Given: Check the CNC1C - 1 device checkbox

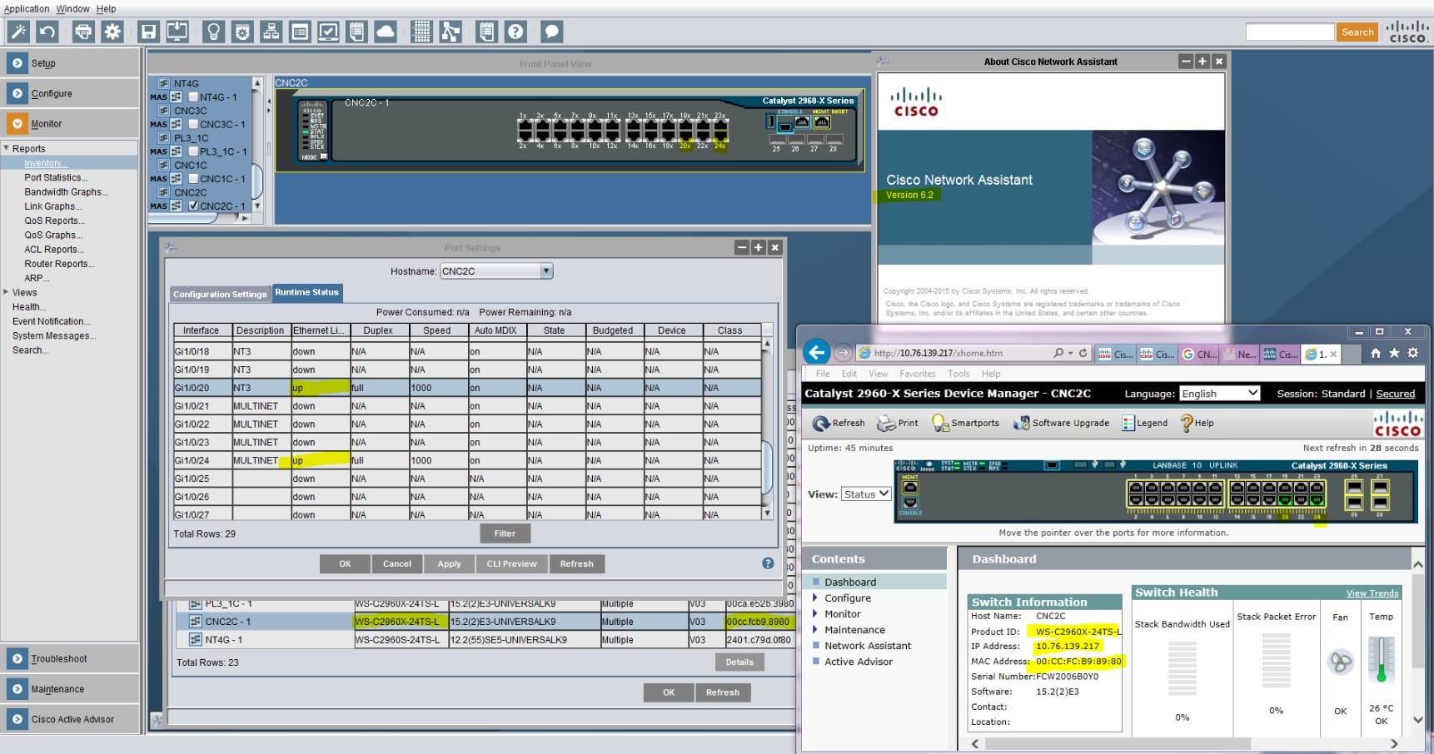Looking at the screenshot, I should point(193,179).
